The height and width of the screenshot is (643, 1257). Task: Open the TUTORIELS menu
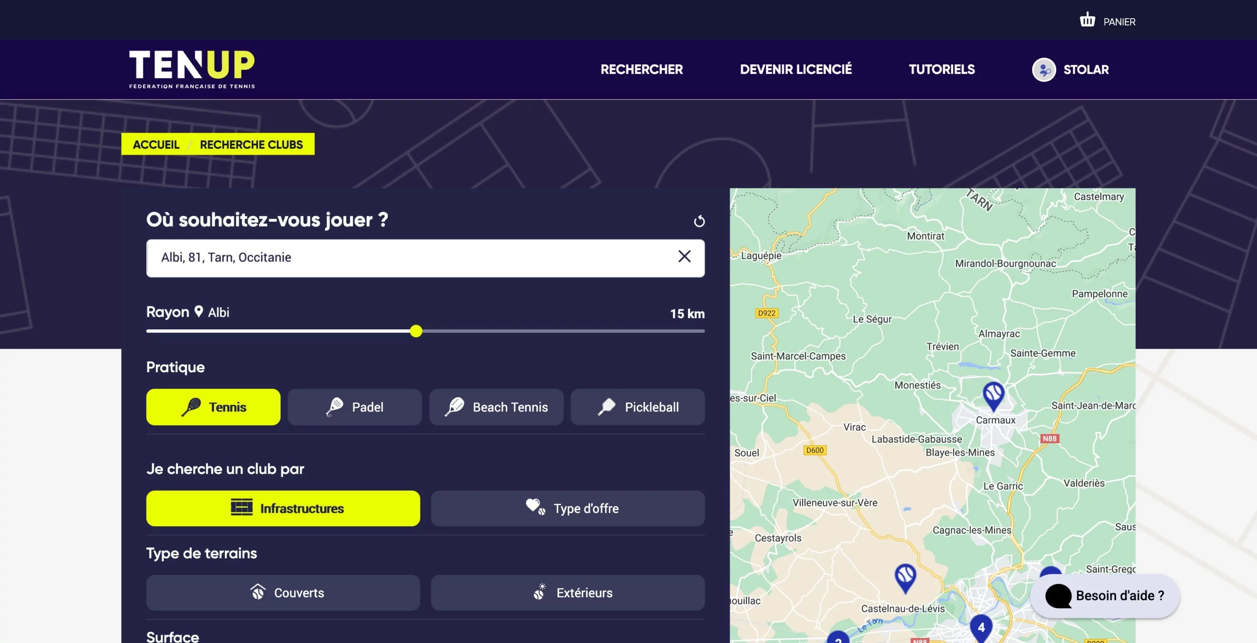[942, 70]
